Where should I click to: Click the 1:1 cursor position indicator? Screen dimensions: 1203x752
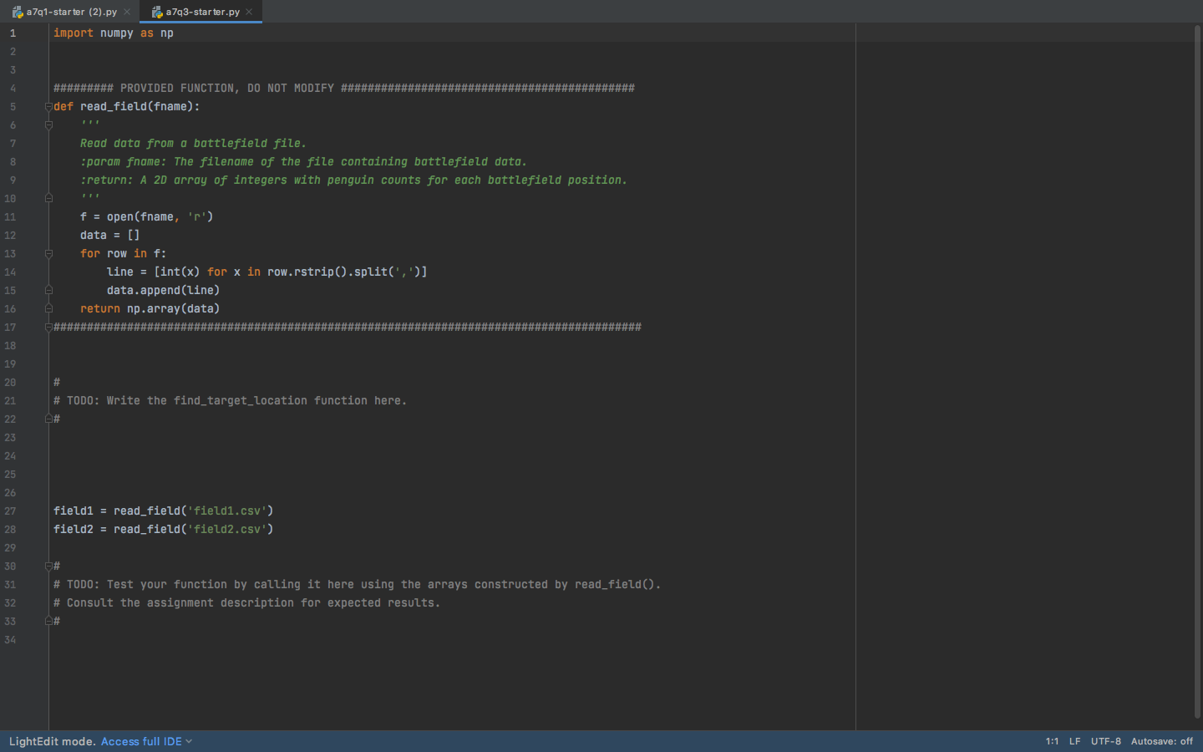click(x=1052, y=741)
